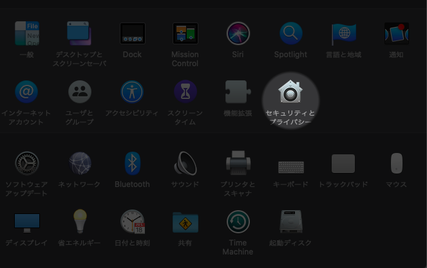427x268 pixels.
Task: Open 日付と時刻 clock icon
Action: [133, 222]
